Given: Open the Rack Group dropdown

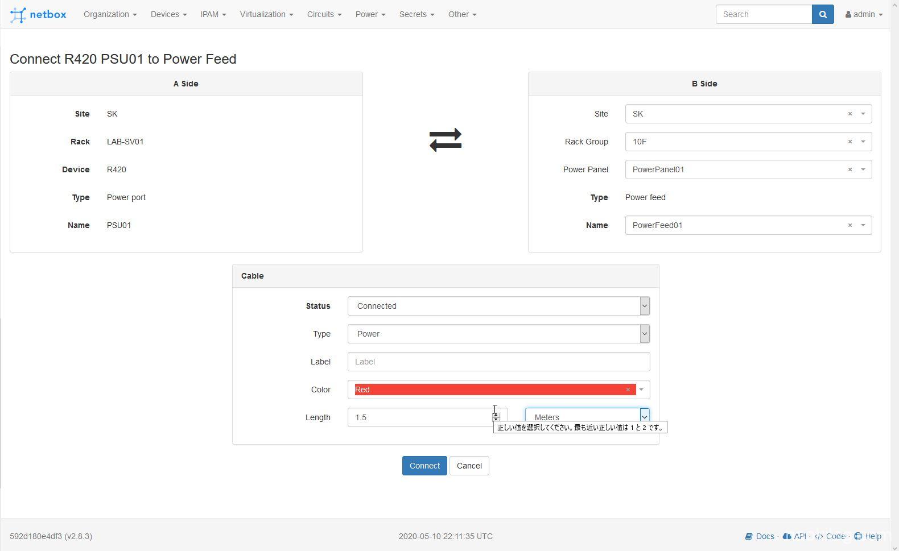Looking at the screenshot, I should click(x=863, y=142).
